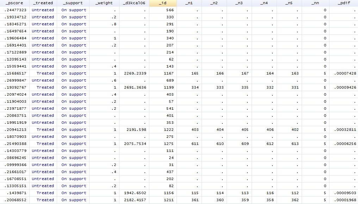358x204 pixels.
Task: Click the _n5 cell showing 362
Action: point(289,200)
